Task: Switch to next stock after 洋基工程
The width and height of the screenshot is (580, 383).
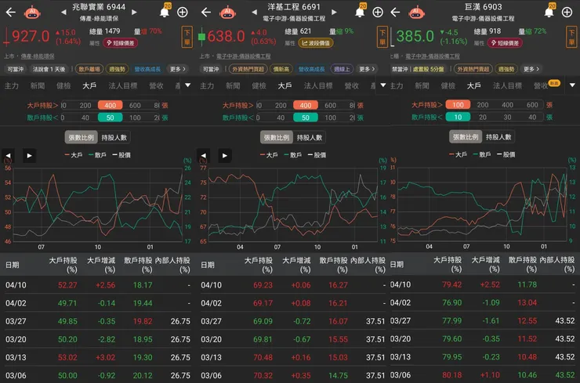Action: 335,13
